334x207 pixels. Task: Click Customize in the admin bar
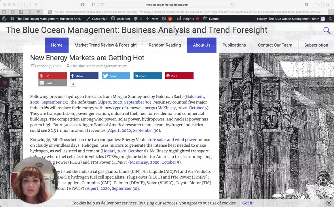[x=97, y=19]
